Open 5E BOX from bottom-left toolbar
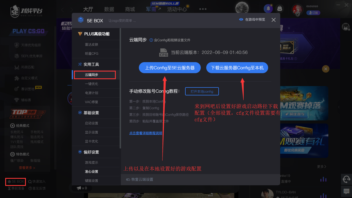The image size is (352, 198). click(16, 182)
